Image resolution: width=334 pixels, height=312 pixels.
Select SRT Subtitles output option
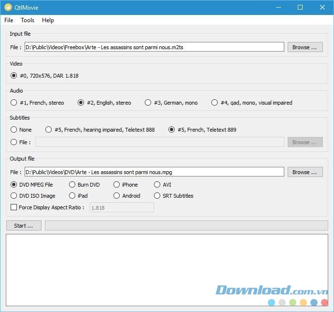click(157, 196)
